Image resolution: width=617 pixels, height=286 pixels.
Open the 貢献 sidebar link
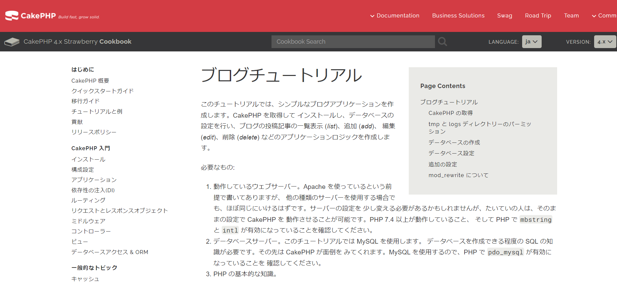(x=77, y=122)
